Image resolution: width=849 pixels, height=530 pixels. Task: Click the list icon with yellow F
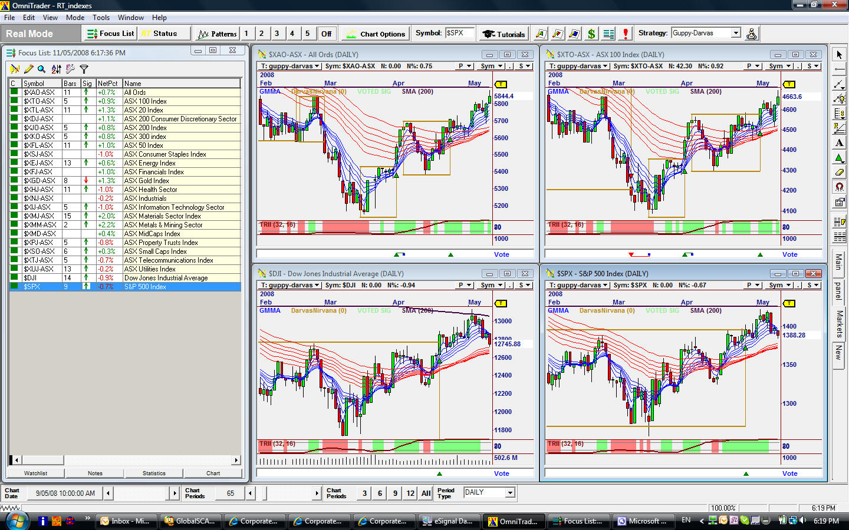(839, 222)
